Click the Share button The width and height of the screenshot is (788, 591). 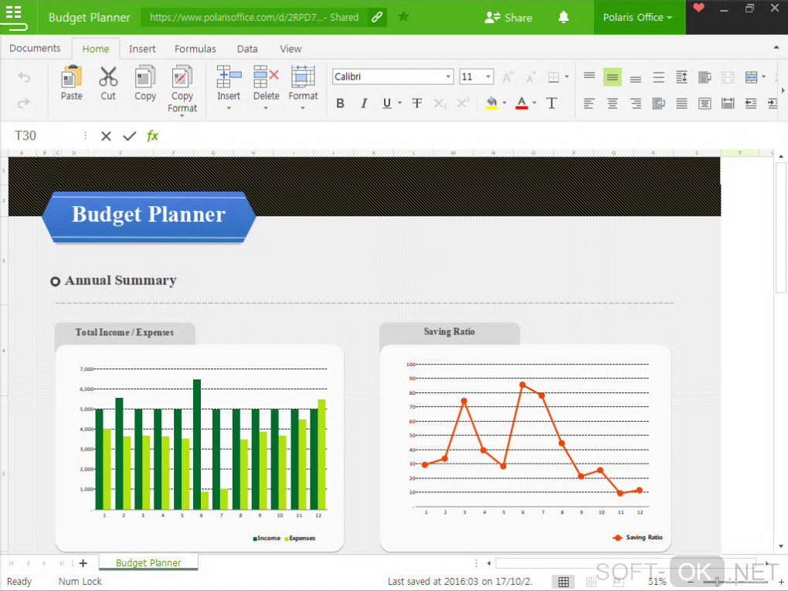click(x=508, y=18)
